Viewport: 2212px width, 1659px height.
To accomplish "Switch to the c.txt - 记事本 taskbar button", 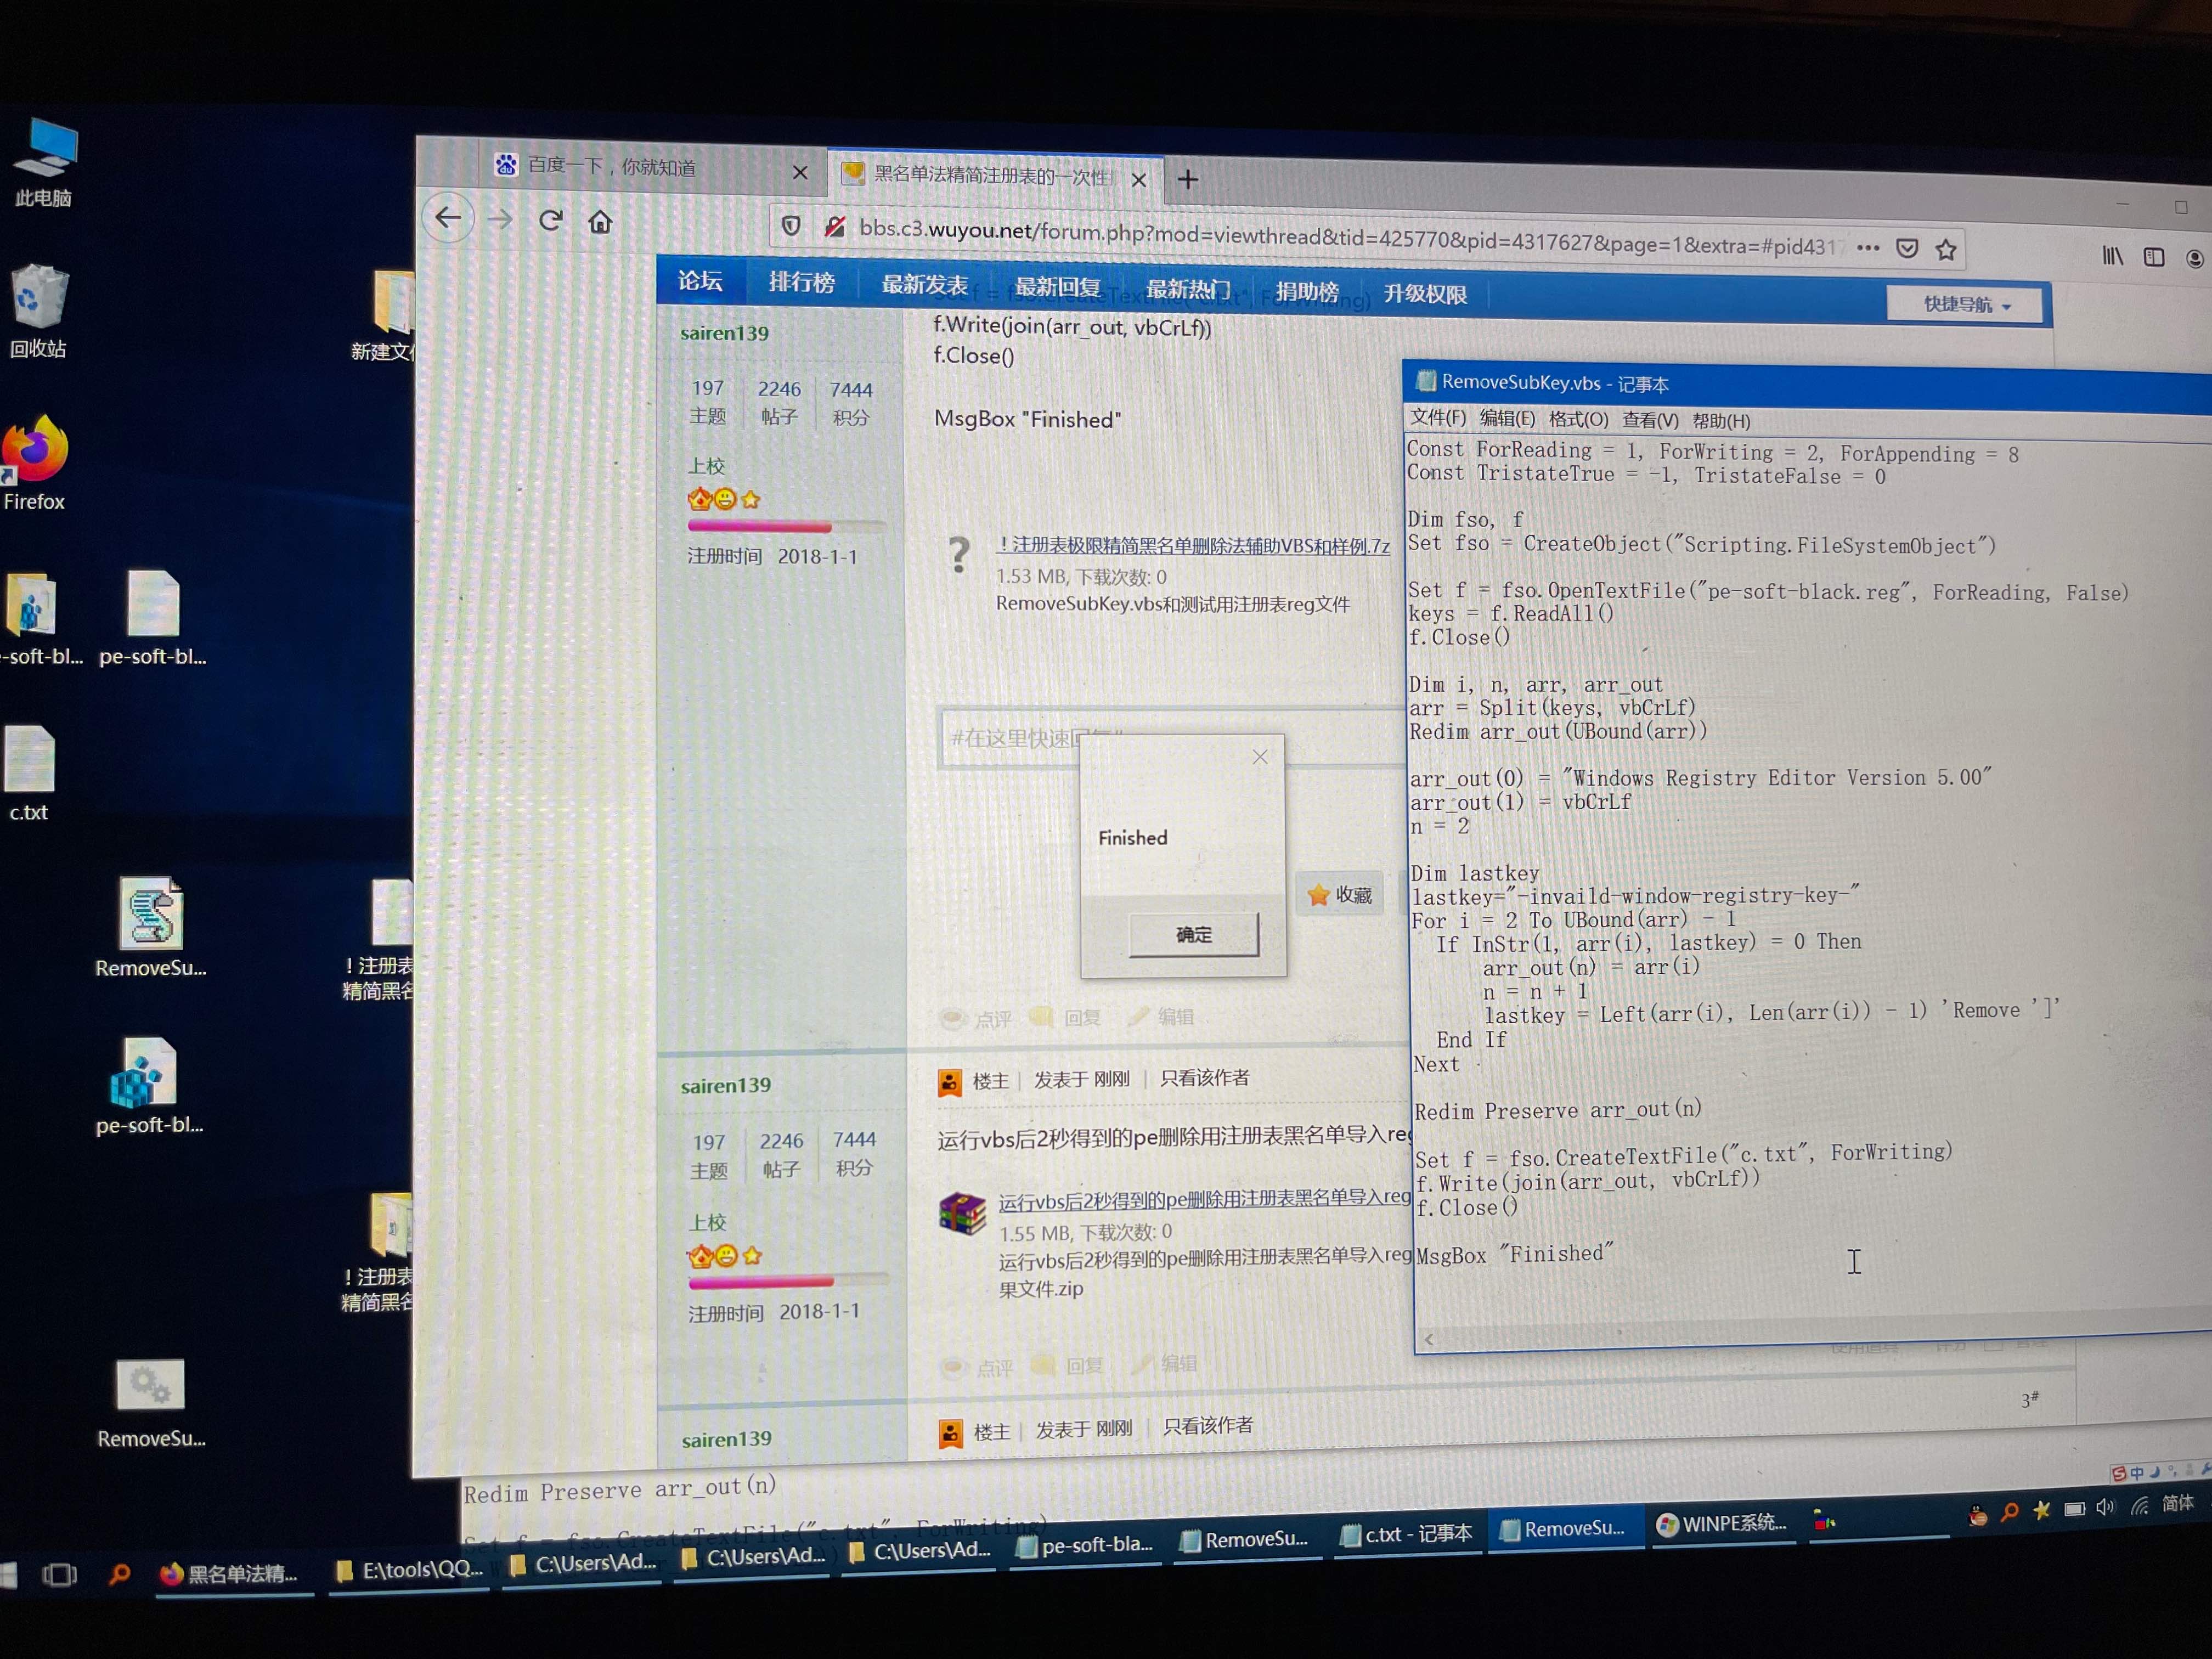I will click(1406, 1534).
